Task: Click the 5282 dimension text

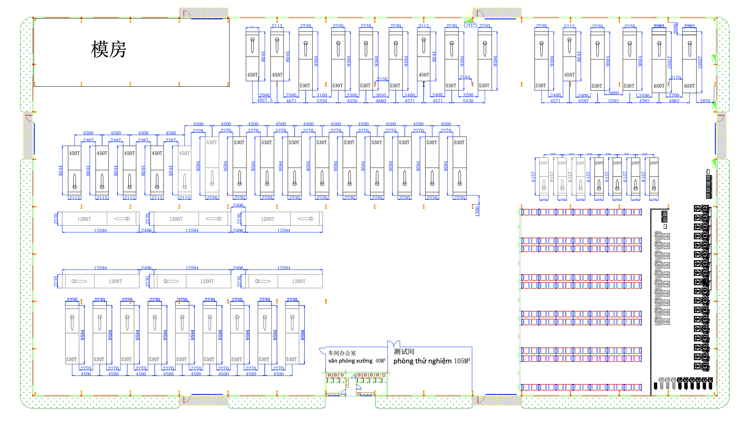Action: pos(613,101)
